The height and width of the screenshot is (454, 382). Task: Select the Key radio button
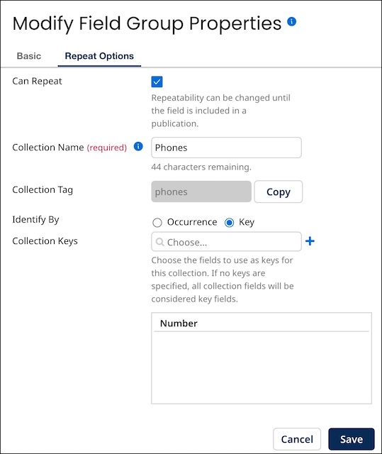pos(230,222)
